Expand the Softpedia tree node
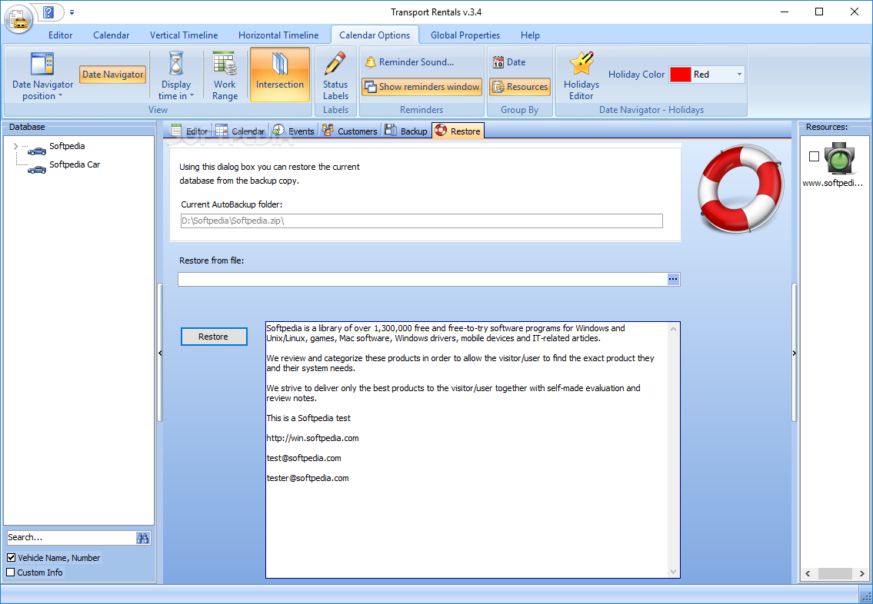 15,146
